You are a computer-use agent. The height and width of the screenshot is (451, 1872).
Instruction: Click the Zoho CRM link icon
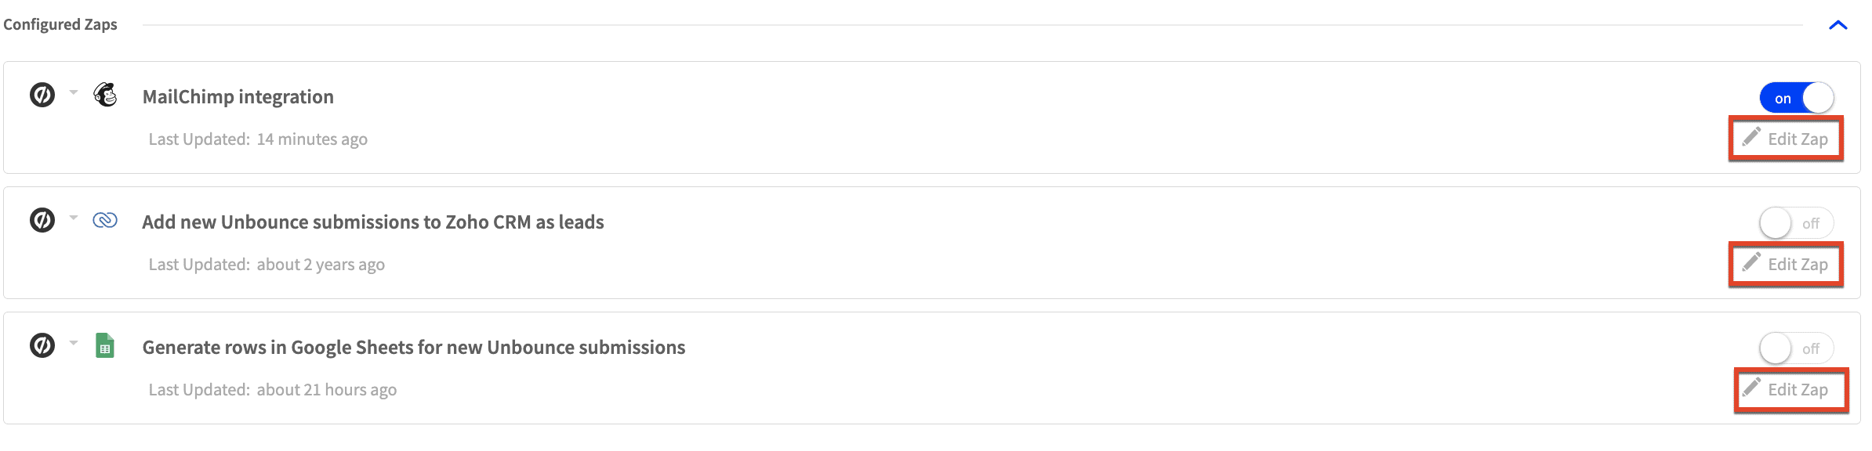(105, 220)
